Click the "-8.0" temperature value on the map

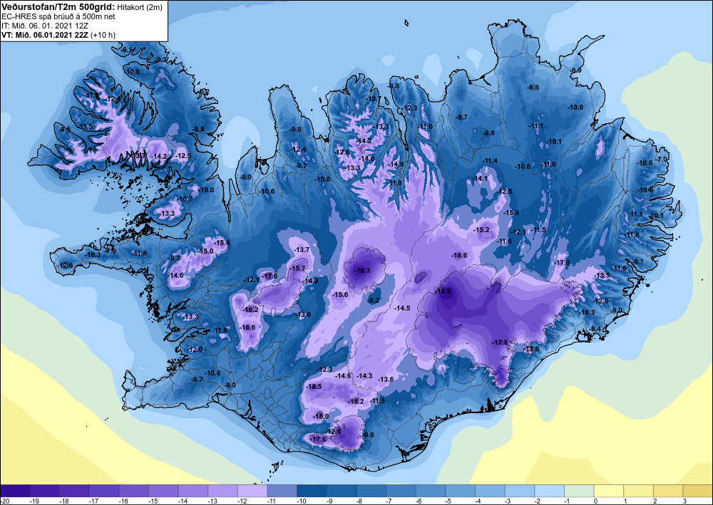click(616, 310)
